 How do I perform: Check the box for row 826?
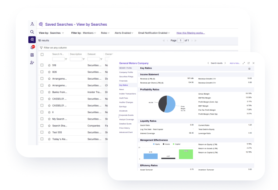tap(42, 72)
